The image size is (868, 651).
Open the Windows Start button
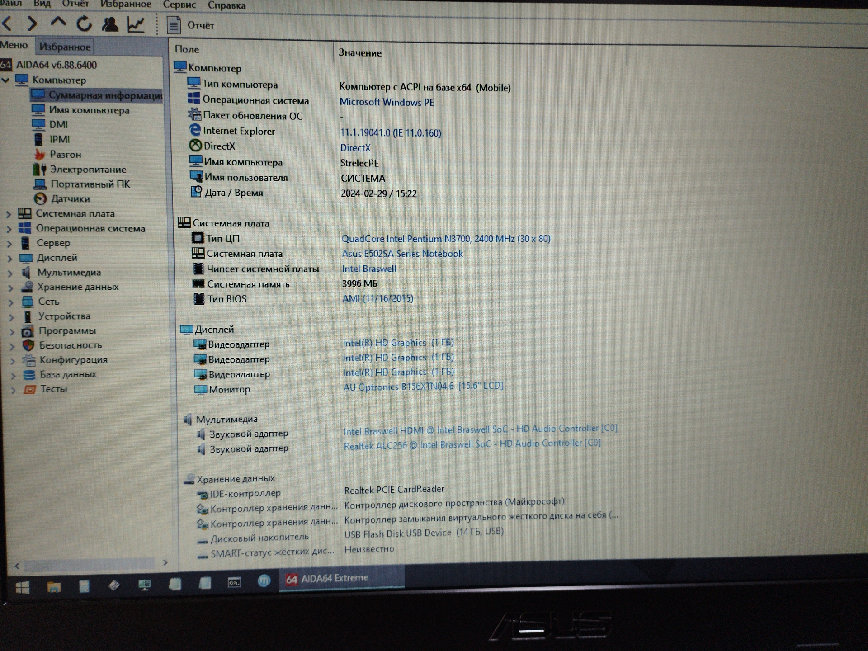(x=23, y=587)
